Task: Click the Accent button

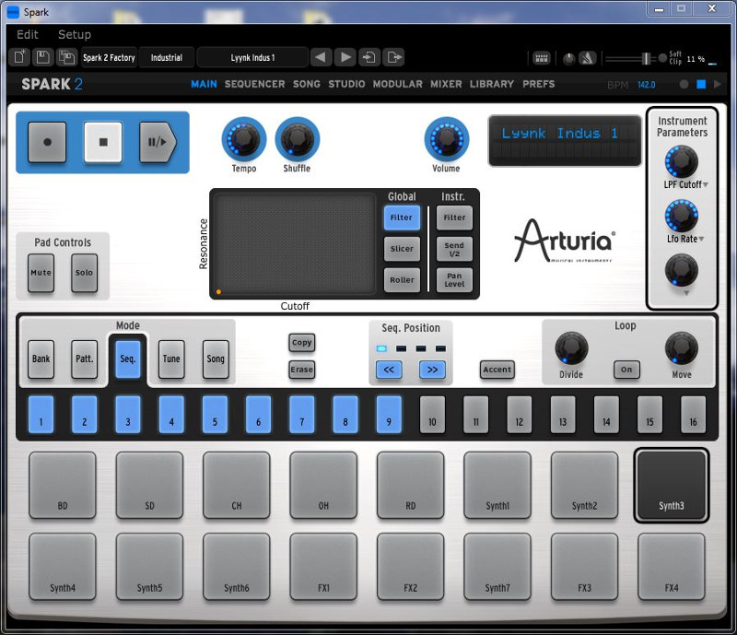Action: [497, 370]
